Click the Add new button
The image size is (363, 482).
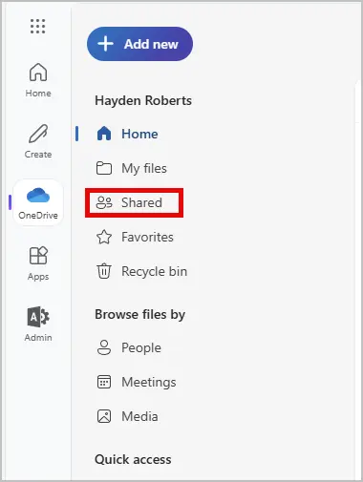(139, 44)
